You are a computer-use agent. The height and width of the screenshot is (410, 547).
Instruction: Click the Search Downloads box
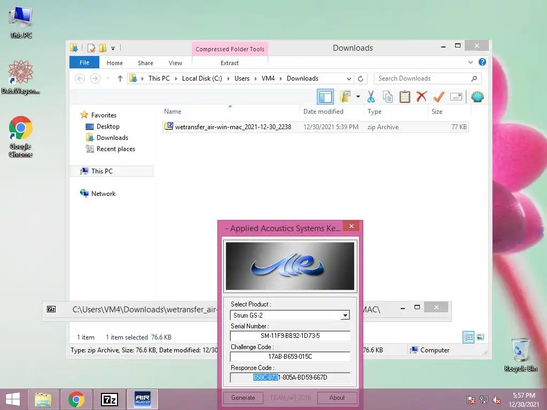427,78
